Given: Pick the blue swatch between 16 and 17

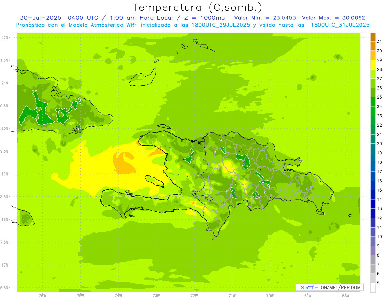Looking at the screenshot, I should tap(373, 176).
